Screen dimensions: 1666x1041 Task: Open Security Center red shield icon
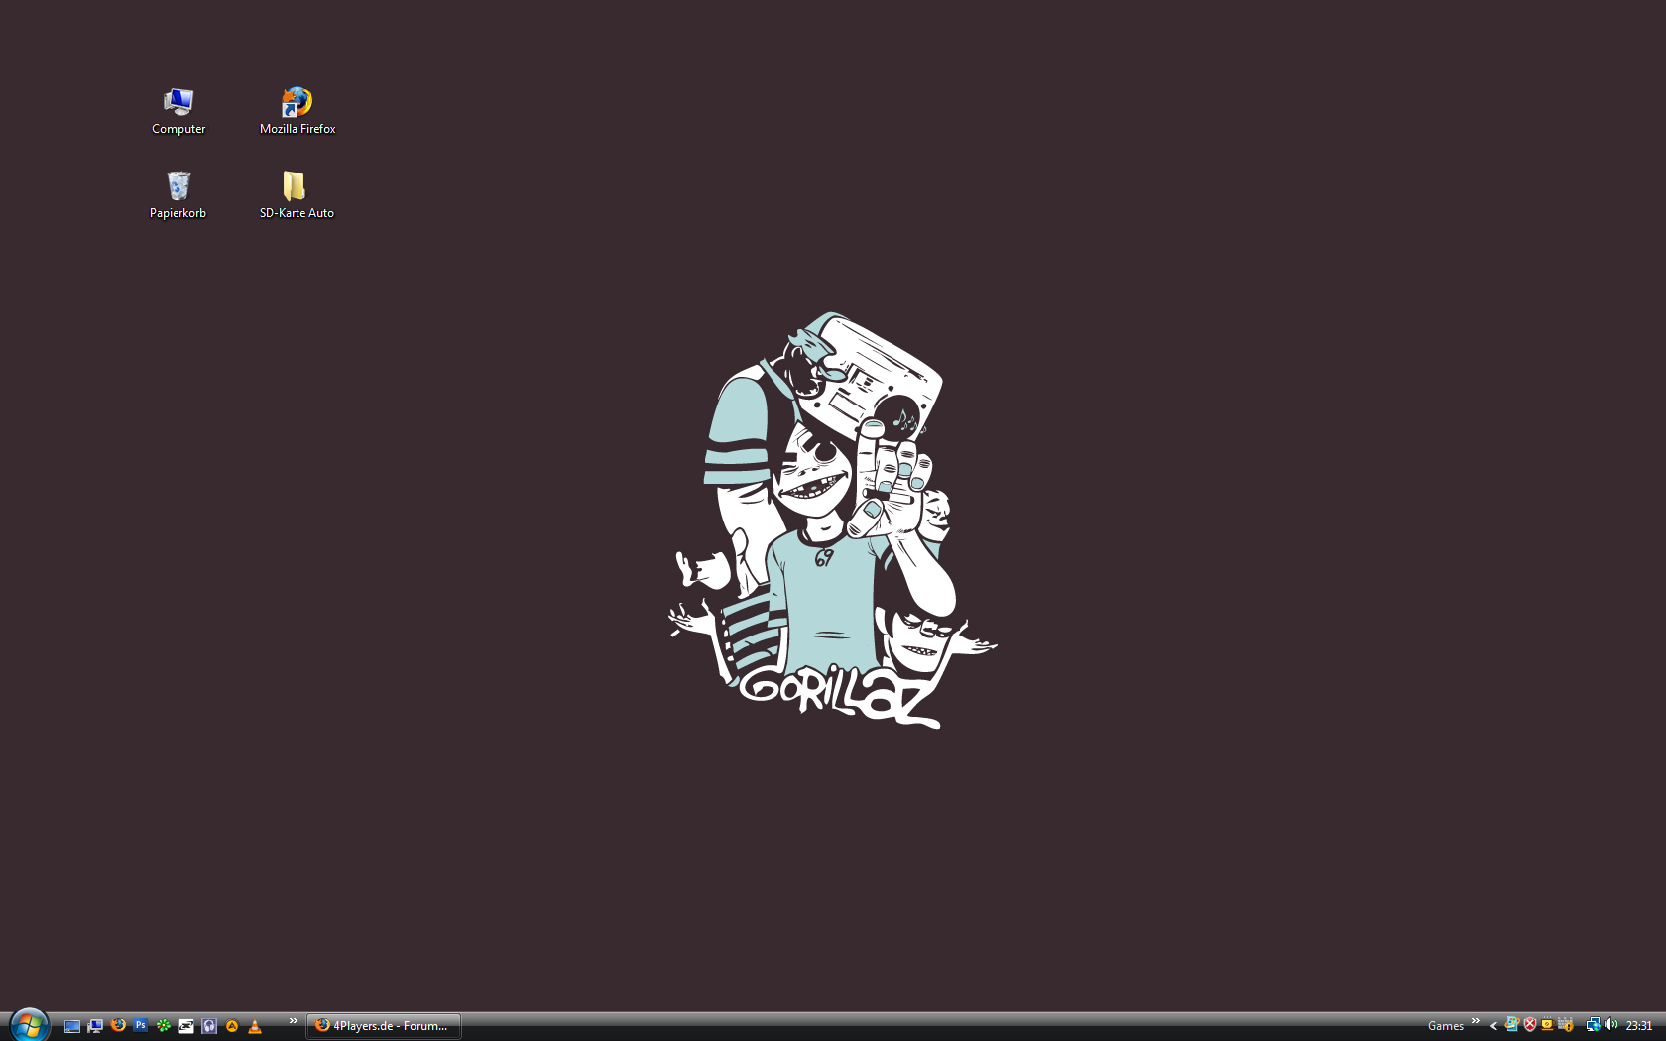[1530, 1025]
